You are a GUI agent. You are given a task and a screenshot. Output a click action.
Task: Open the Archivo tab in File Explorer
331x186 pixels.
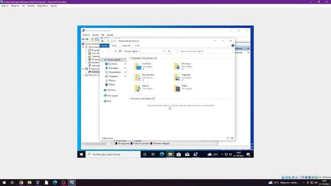pyautogui.click(x=104, y=45)
